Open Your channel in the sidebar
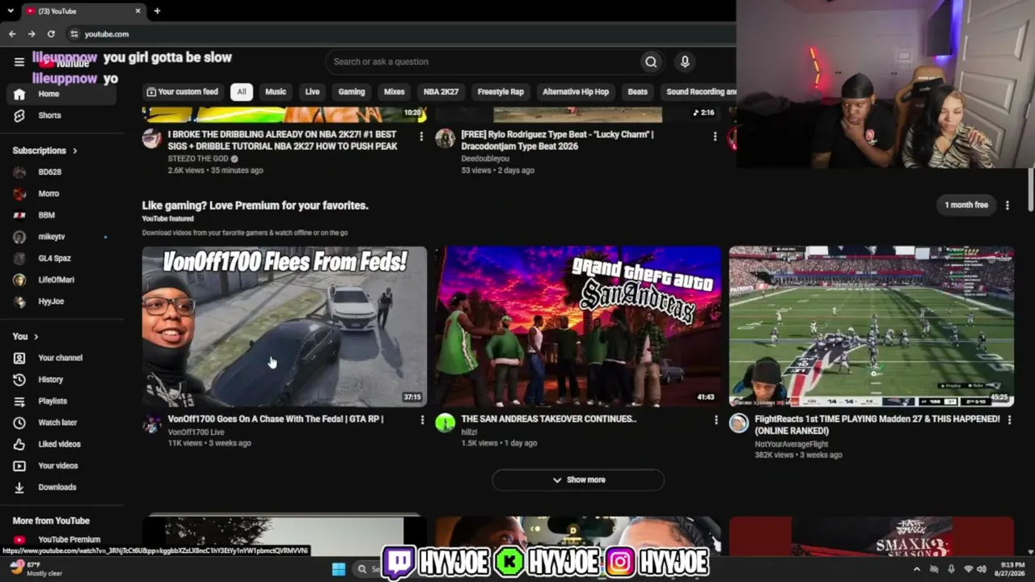 (x=61, y=358)
